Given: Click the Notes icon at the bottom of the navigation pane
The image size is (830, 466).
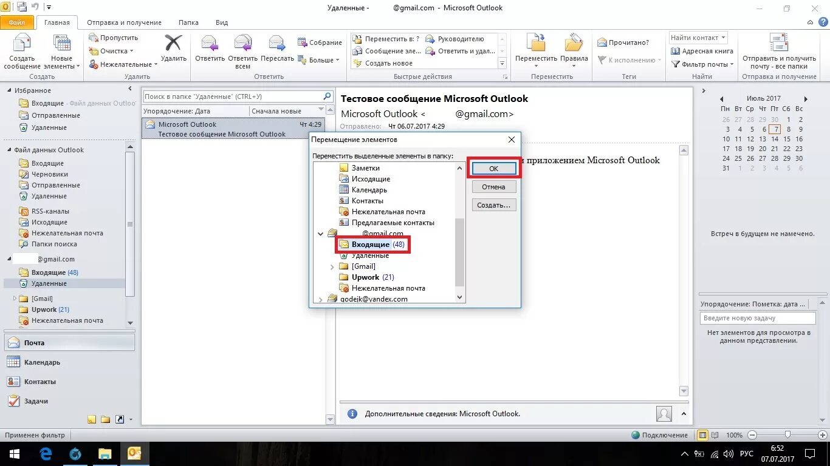Looking at the screenshot, I should click(x=92, y=419).
